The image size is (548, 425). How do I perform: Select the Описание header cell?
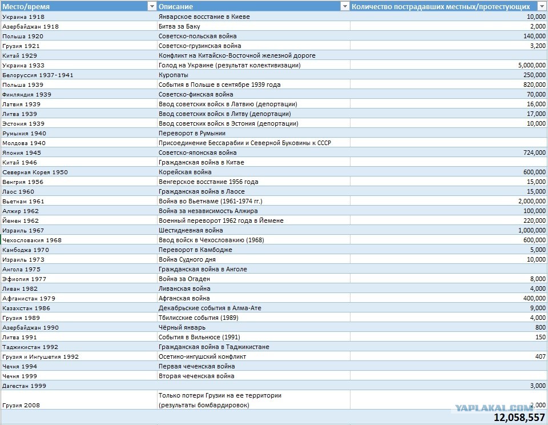pos(253,6)
